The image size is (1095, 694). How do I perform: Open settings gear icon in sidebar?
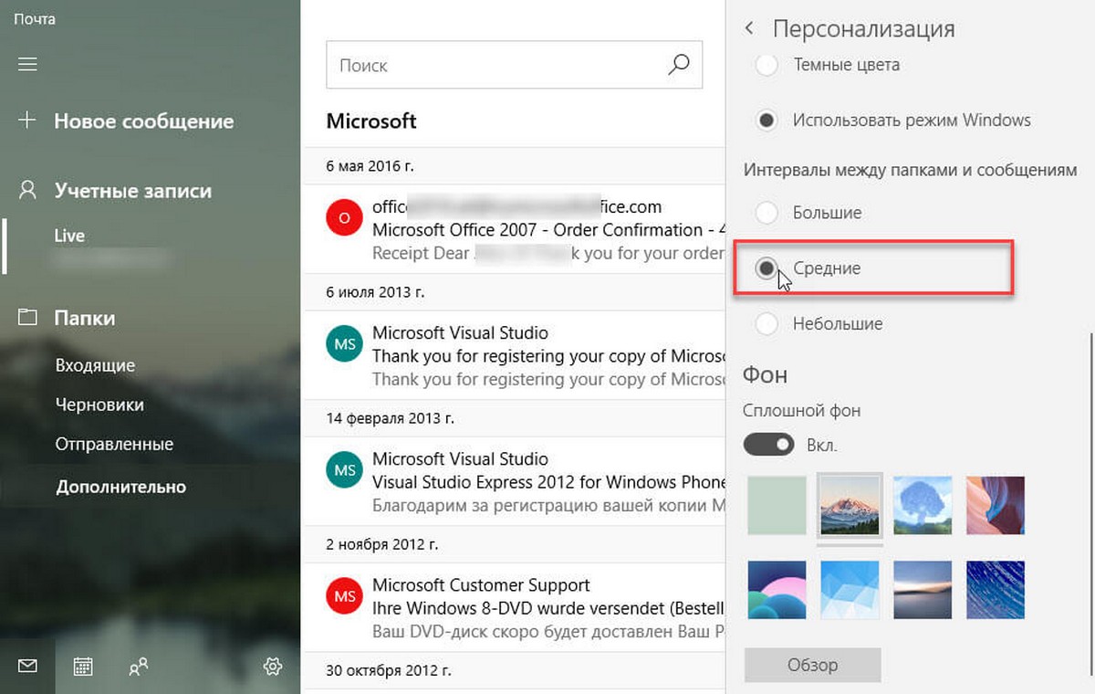pyautogui.click(x=272, y=667)
